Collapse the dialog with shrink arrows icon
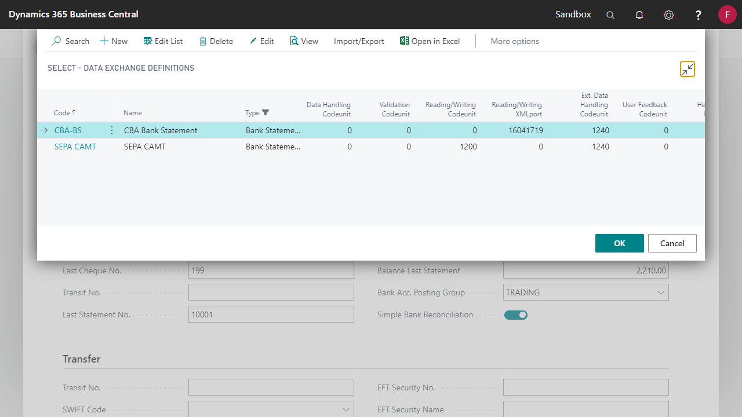Viewport: 742px width, 417px height. [688, 69]
